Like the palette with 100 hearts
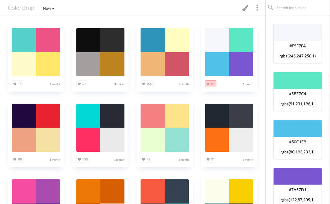This screenshot has height=204, width=330. 147,84
